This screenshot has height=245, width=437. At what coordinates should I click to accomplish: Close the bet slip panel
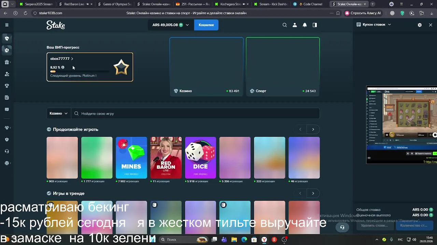point(431,25)
